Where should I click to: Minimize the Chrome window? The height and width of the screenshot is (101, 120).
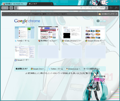tap(109, 1)
